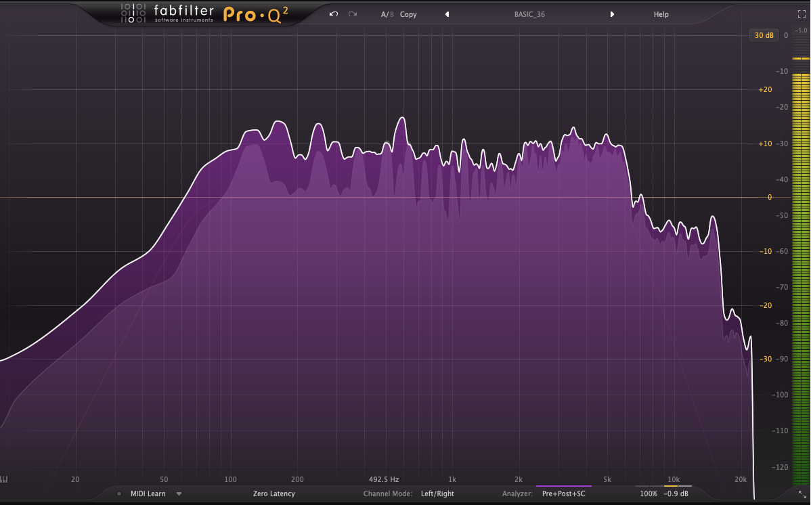811x505 pixels.
Task: Click the piano display icon at bottom left
Action: [5, 479]
